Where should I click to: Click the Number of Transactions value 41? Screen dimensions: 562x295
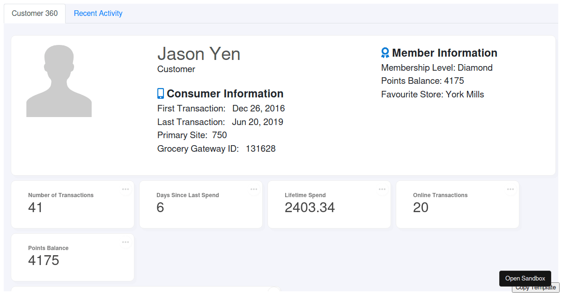[36, 207]
